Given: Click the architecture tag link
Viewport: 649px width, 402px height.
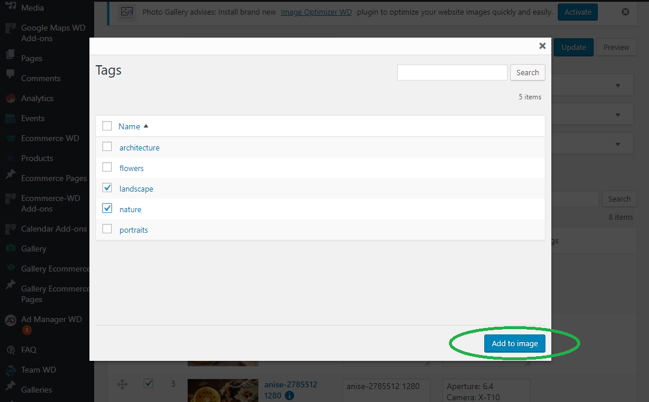Looking at the screenshot, I should pos(139,148).
